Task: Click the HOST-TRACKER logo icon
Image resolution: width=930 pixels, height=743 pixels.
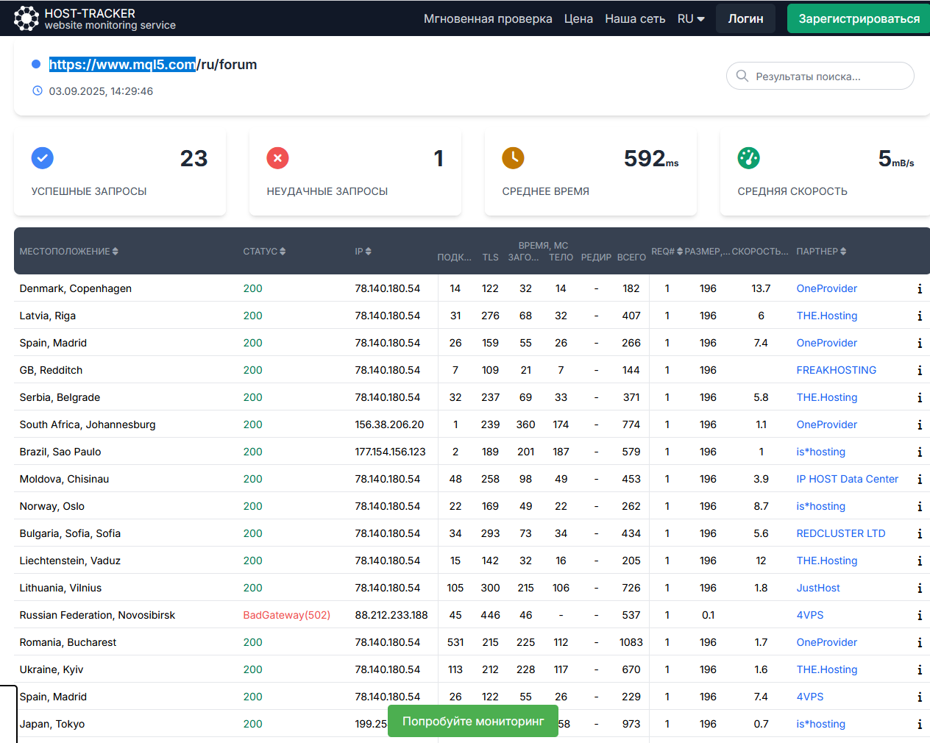Action: click(26, 18)
